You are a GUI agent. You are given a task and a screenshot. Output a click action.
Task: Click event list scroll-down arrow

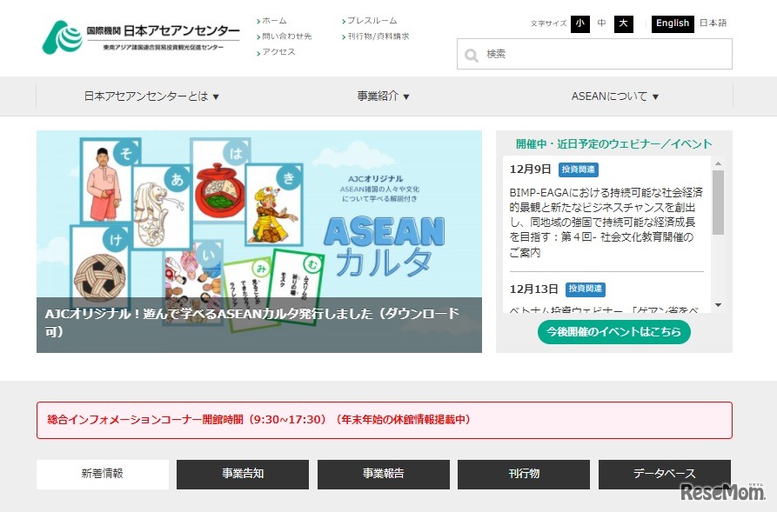click(x=718, y=305)
